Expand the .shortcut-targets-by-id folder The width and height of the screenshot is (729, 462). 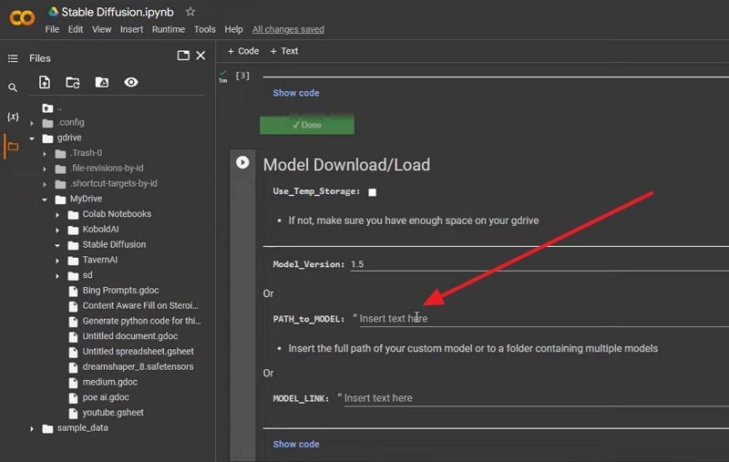pos(45,184)
